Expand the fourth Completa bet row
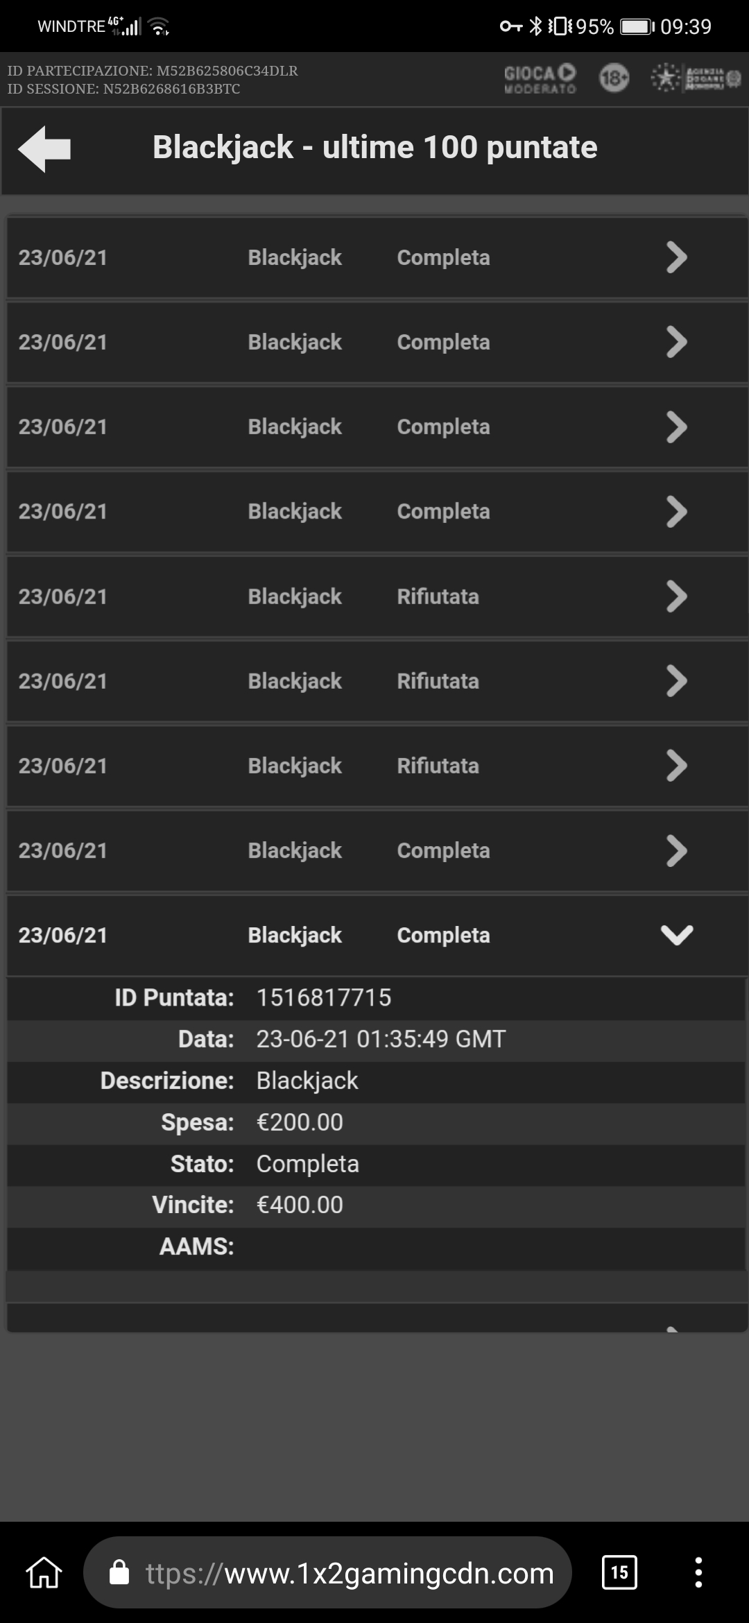 pyautogui.click(x=377, y=511)
